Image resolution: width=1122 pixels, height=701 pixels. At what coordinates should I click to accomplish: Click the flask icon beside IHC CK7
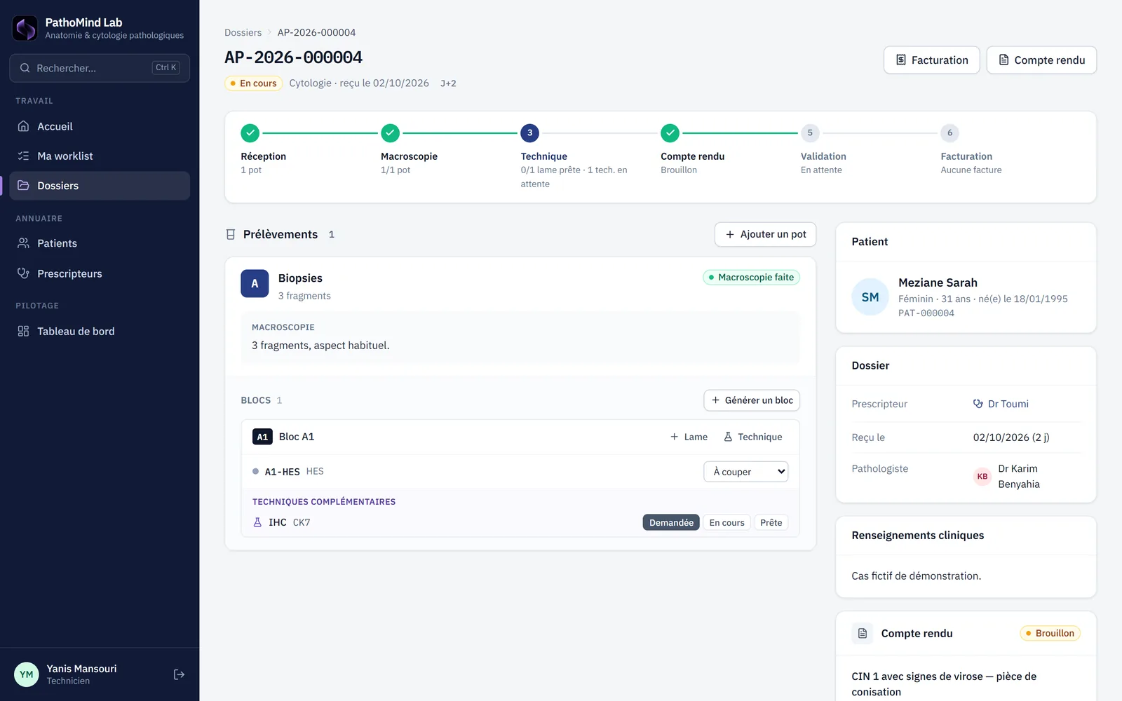pyautogui.click(x=257, y=522)
